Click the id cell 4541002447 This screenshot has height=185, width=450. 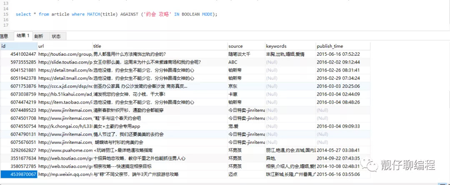click(x=19, y=54)
